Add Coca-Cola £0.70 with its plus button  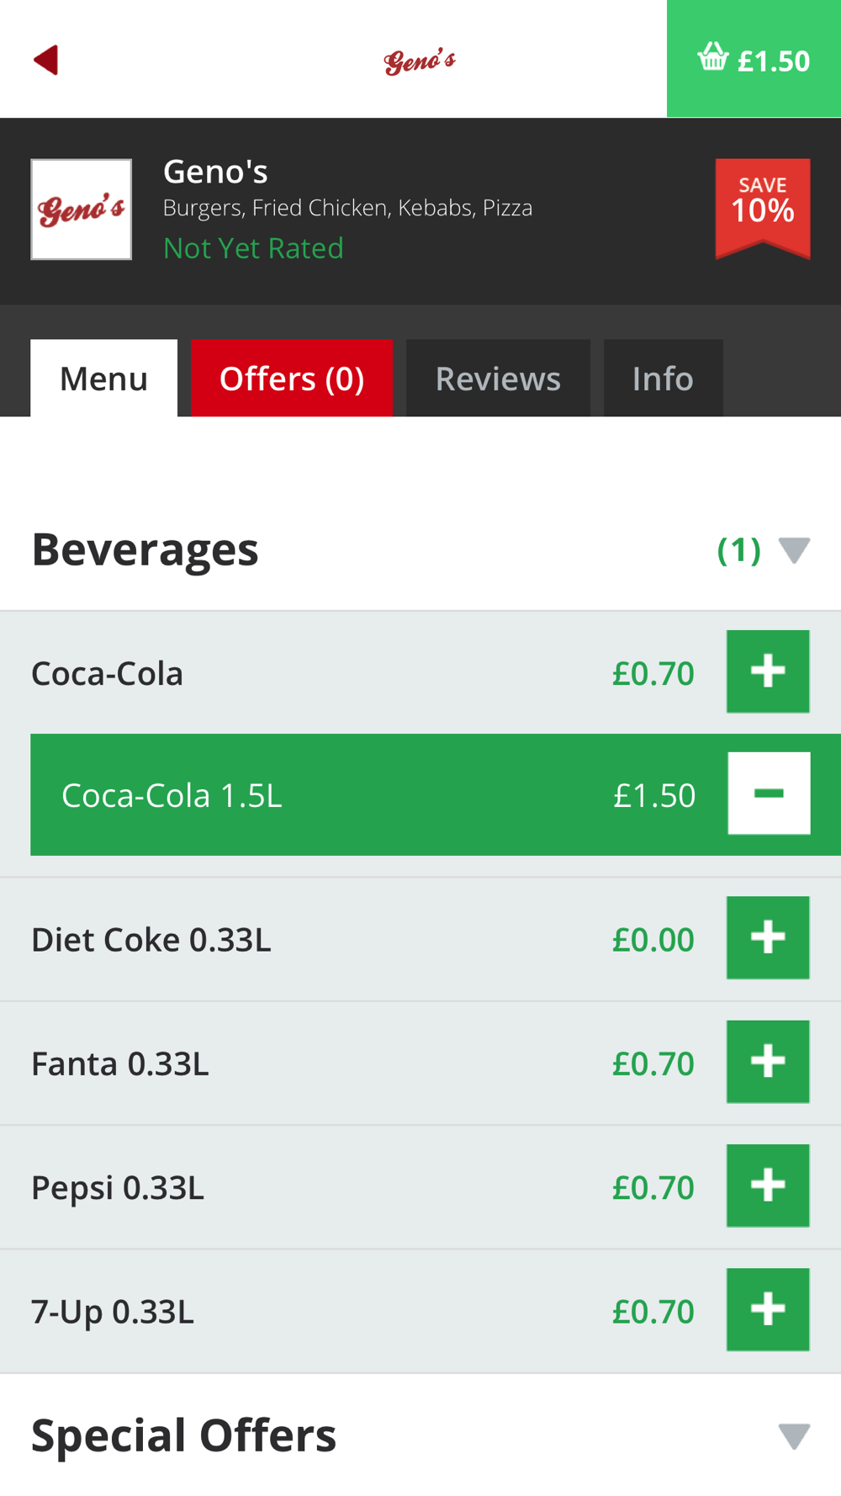pos(768,671)
